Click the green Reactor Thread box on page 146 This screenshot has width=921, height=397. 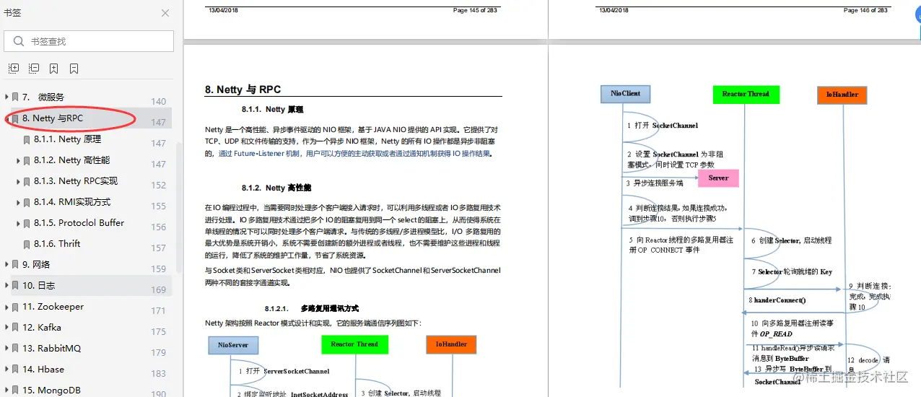[x=746, y=94]
